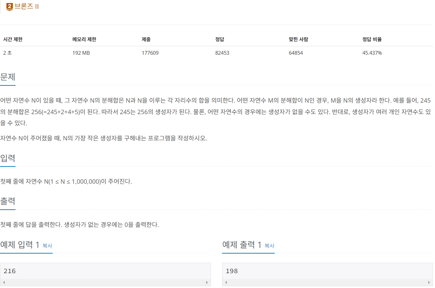435x288 pixels.
Task: Copy sample input using the 복사 button
Action: click(47, 246)
